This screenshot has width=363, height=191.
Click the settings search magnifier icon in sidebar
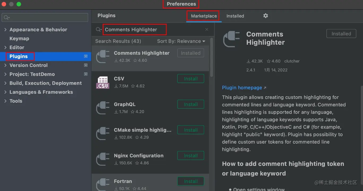coord(6,18)
